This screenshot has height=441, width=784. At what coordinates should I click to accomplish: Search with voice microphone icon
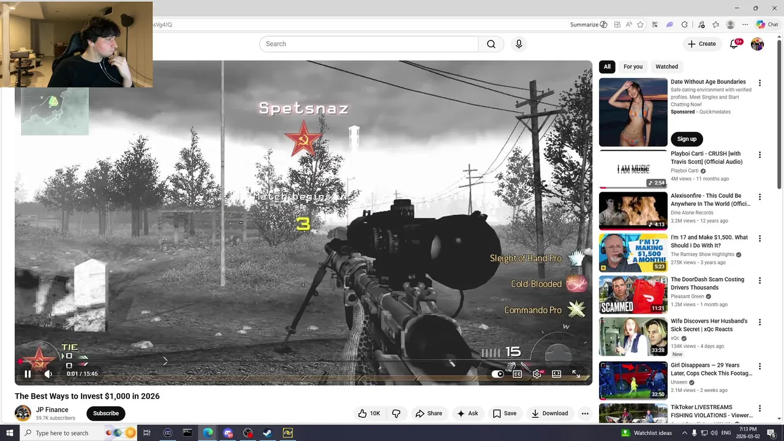tap(519, 44)
